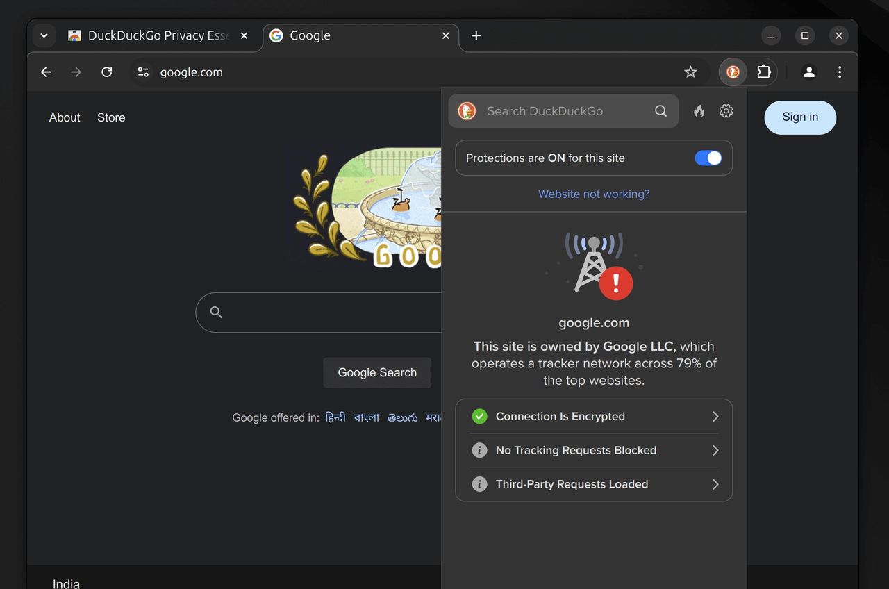
Task: Reload the google.com page
Action: tap(106, 72)
